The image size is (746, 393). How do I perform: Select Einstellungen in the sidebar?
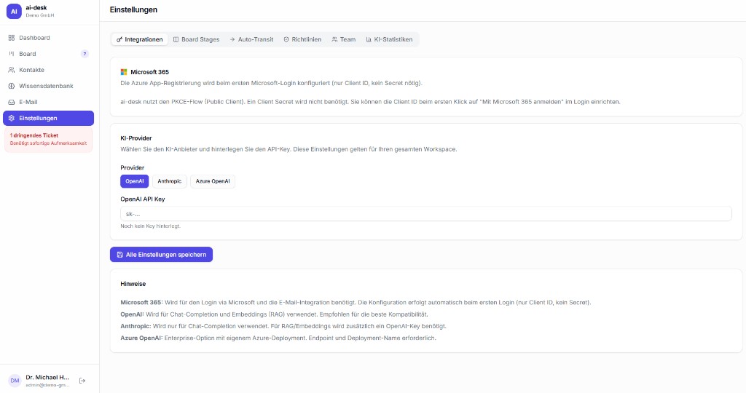click(48, 118)
